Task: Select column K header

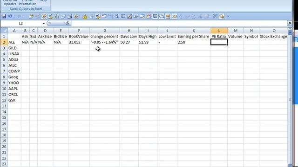Action: tap(194, 31)
